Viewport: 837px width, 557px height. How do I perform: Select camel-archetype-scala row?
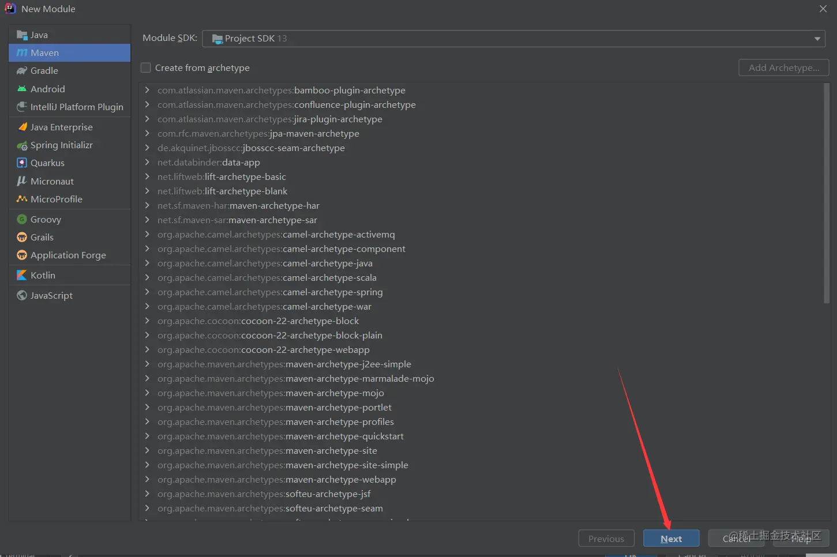(482, 277)
